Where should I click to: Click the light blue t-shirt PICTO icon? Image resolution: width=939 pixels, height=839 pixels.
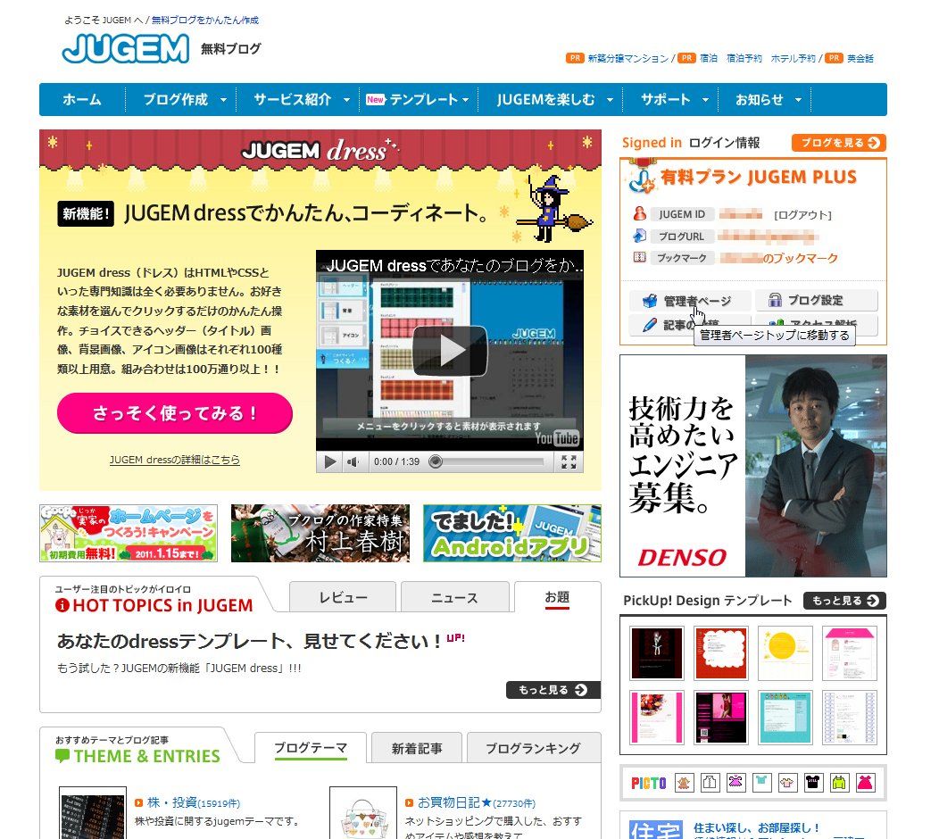[x=761, y=782]
